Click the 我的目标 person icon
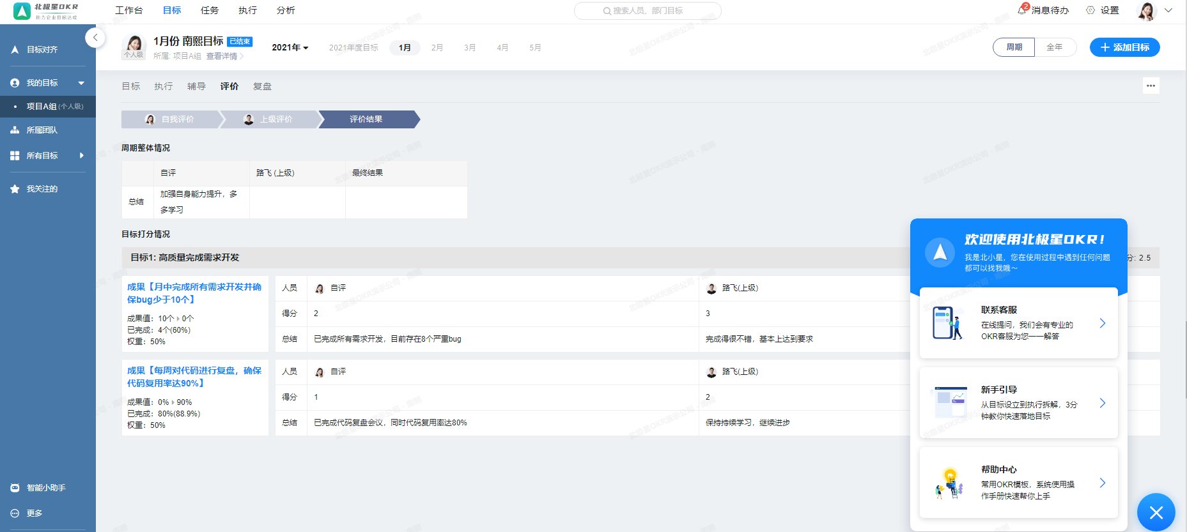 [x=15, y=83]
